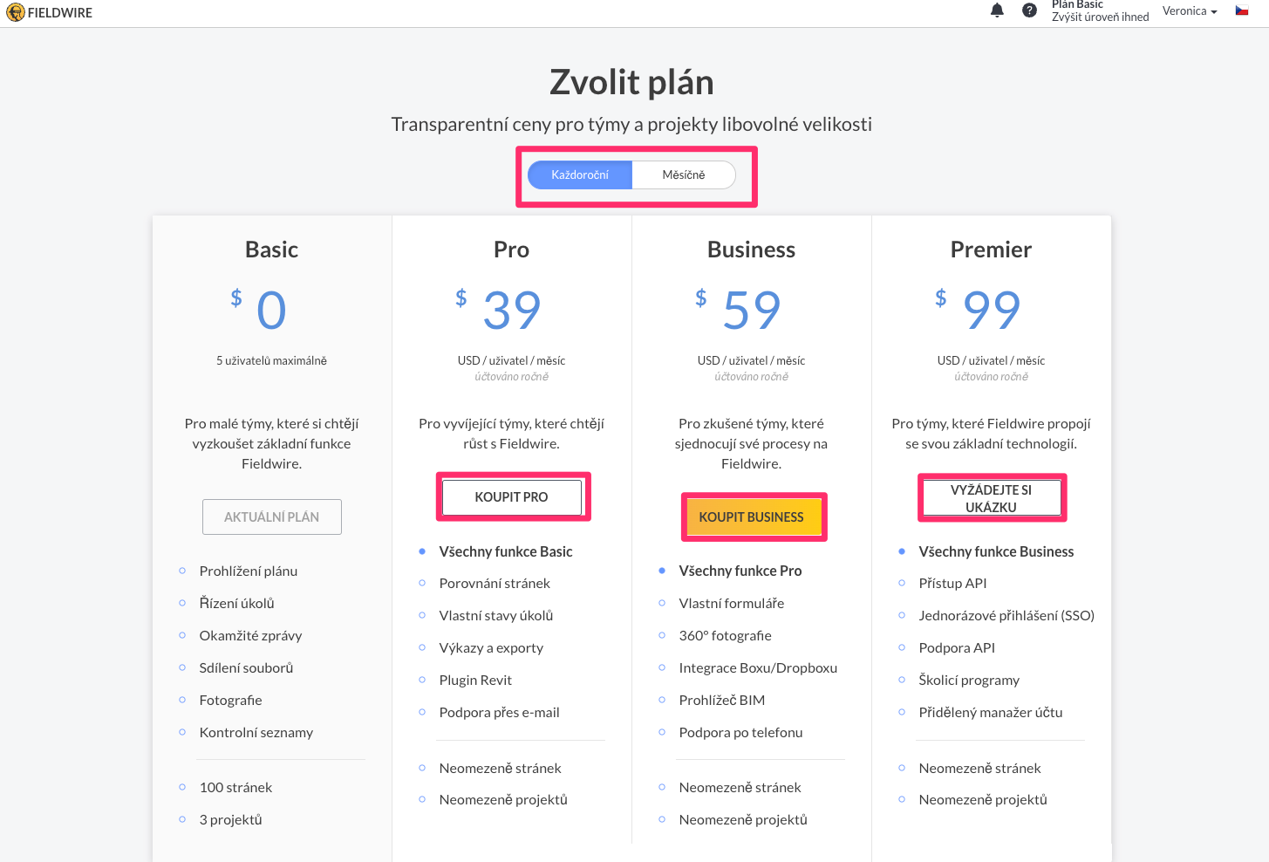Open the notifications bell
The image size is (1269, 862).
(997, 10)
